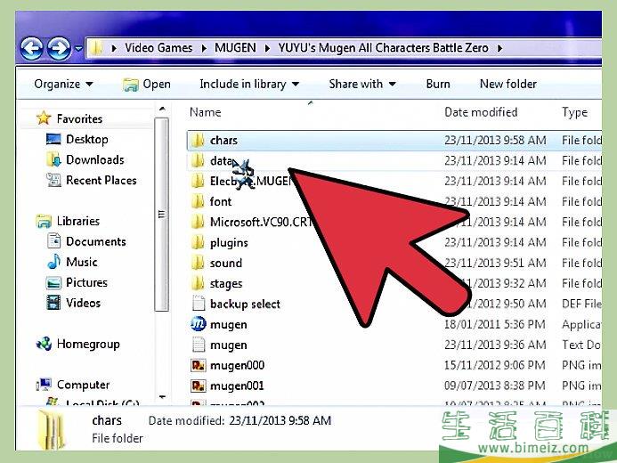617x463 pixels.
Task: Open recent locations dropdown next to Forward
Action: [x=78, y=49]
